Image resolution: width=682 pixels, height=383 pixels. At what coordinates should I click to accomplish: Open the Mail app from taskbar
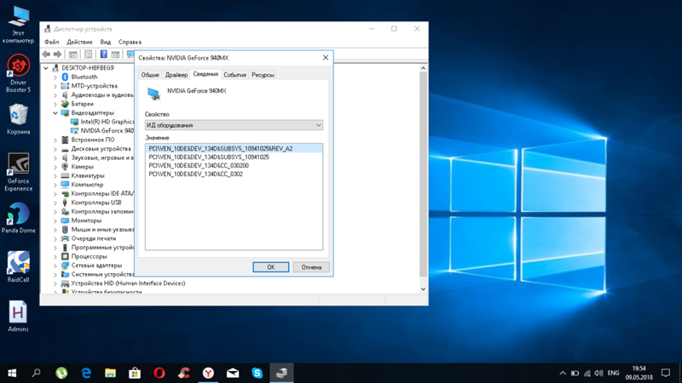coord(233,373)
